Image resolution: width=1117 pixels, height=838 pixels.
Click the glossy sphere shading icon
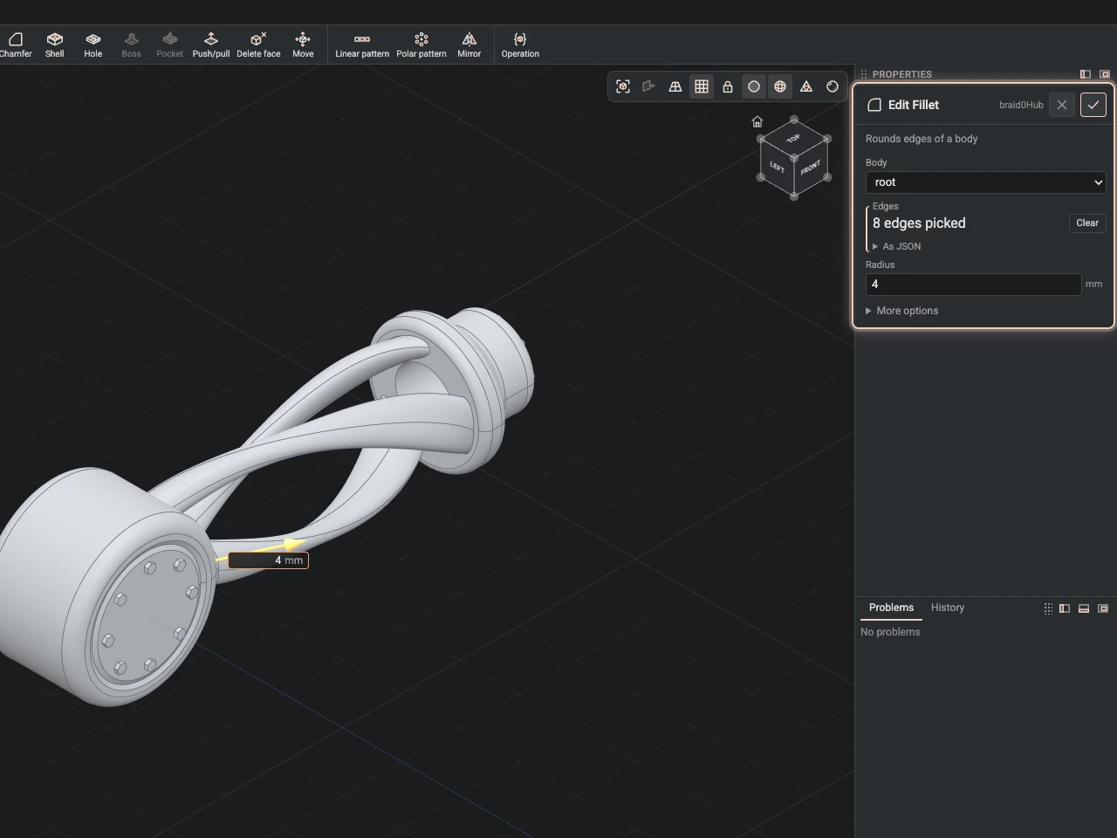(833, 86)
